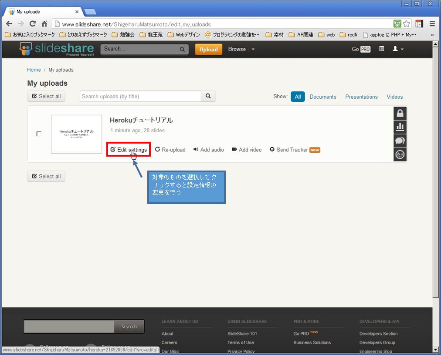Expand the Browse dropdown arrow
Screen dimensions: 441x355
point(253,49)
